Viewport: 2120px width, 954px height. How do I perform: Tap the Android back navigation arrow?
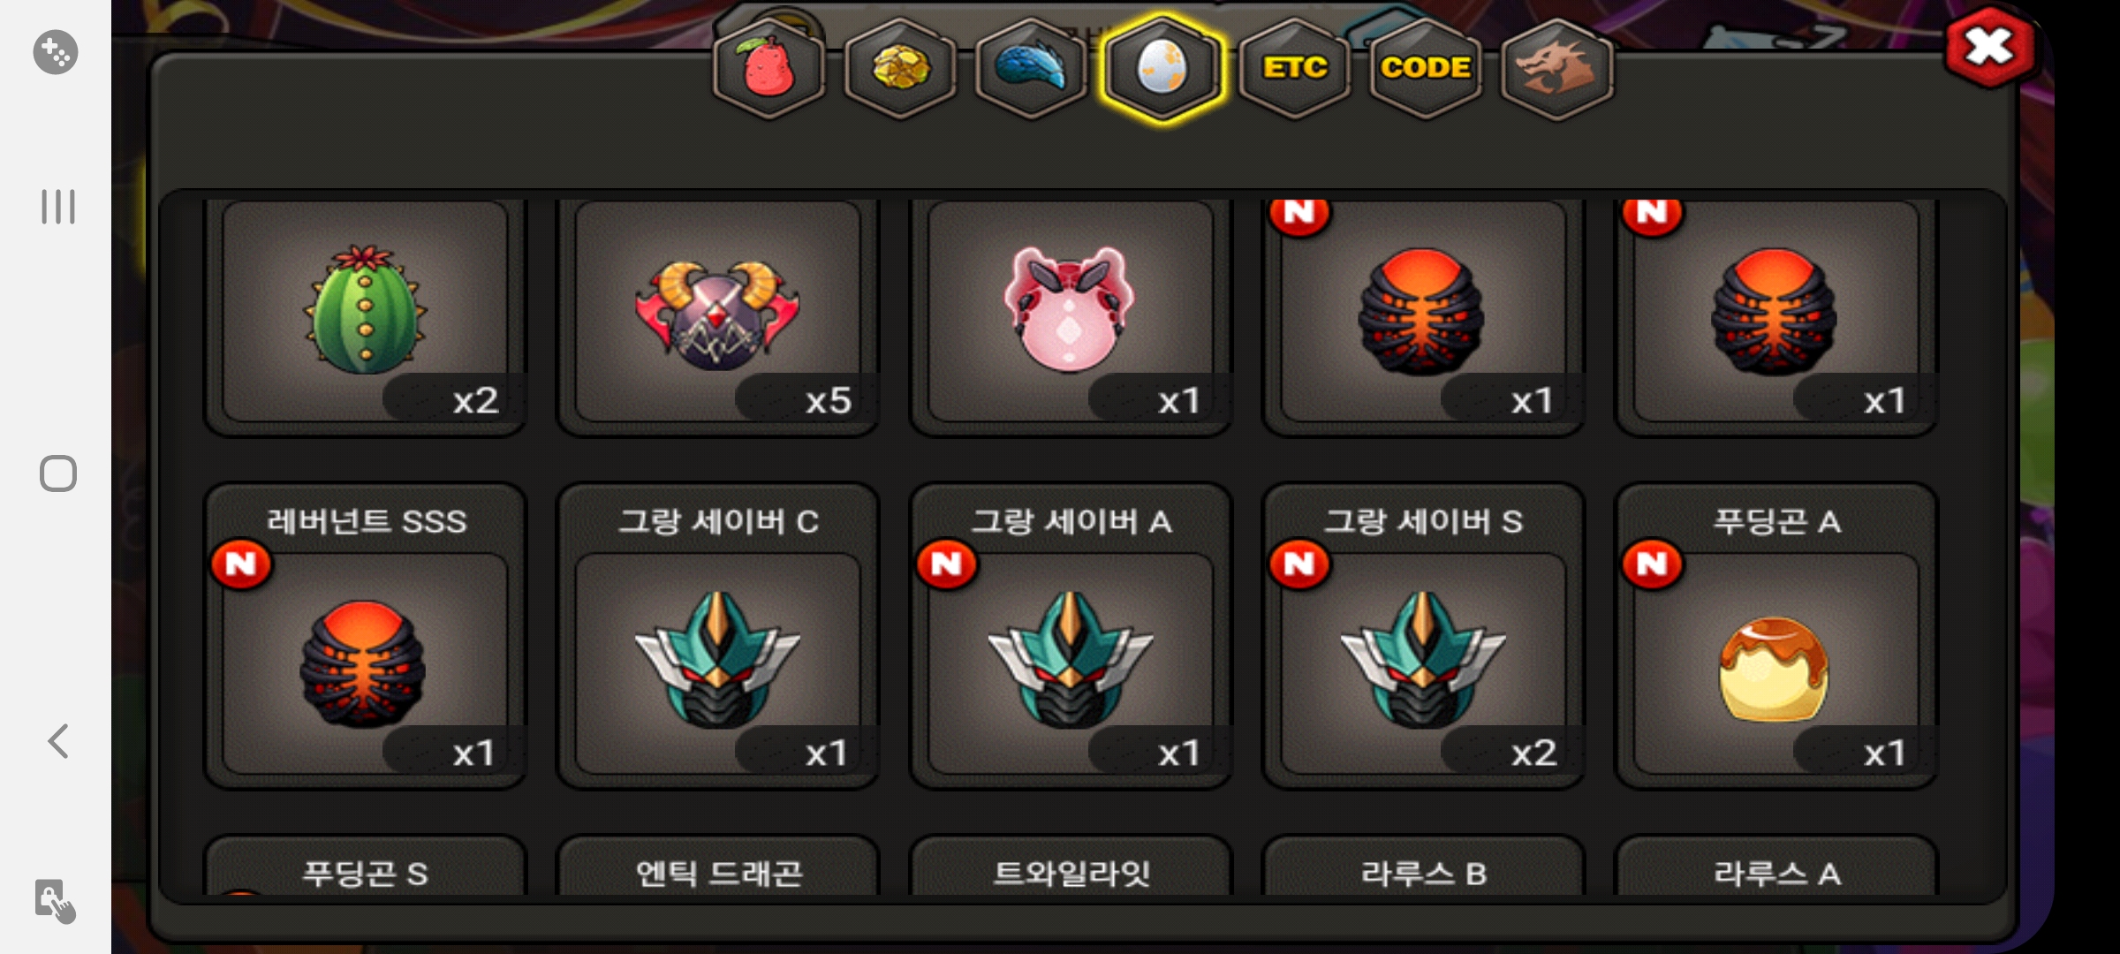(58, 741)
